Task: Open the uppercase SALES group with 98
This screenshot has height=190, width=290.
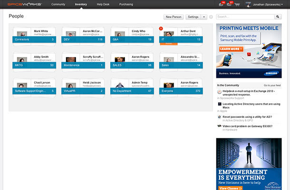Action: coord(132,65)
